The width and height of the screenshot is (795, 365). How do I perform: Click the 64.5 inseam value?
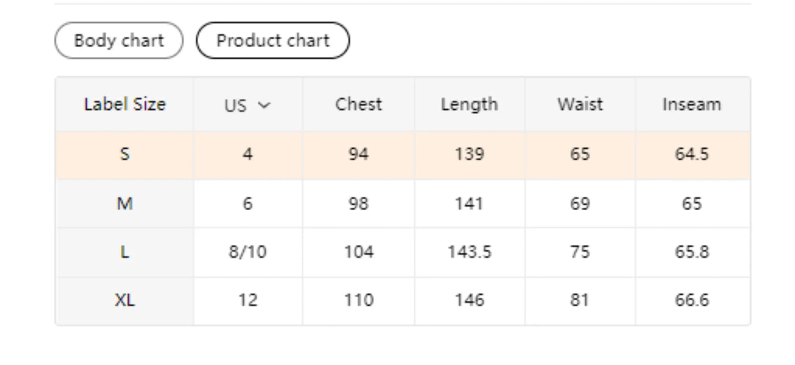[x=692, y=154]
